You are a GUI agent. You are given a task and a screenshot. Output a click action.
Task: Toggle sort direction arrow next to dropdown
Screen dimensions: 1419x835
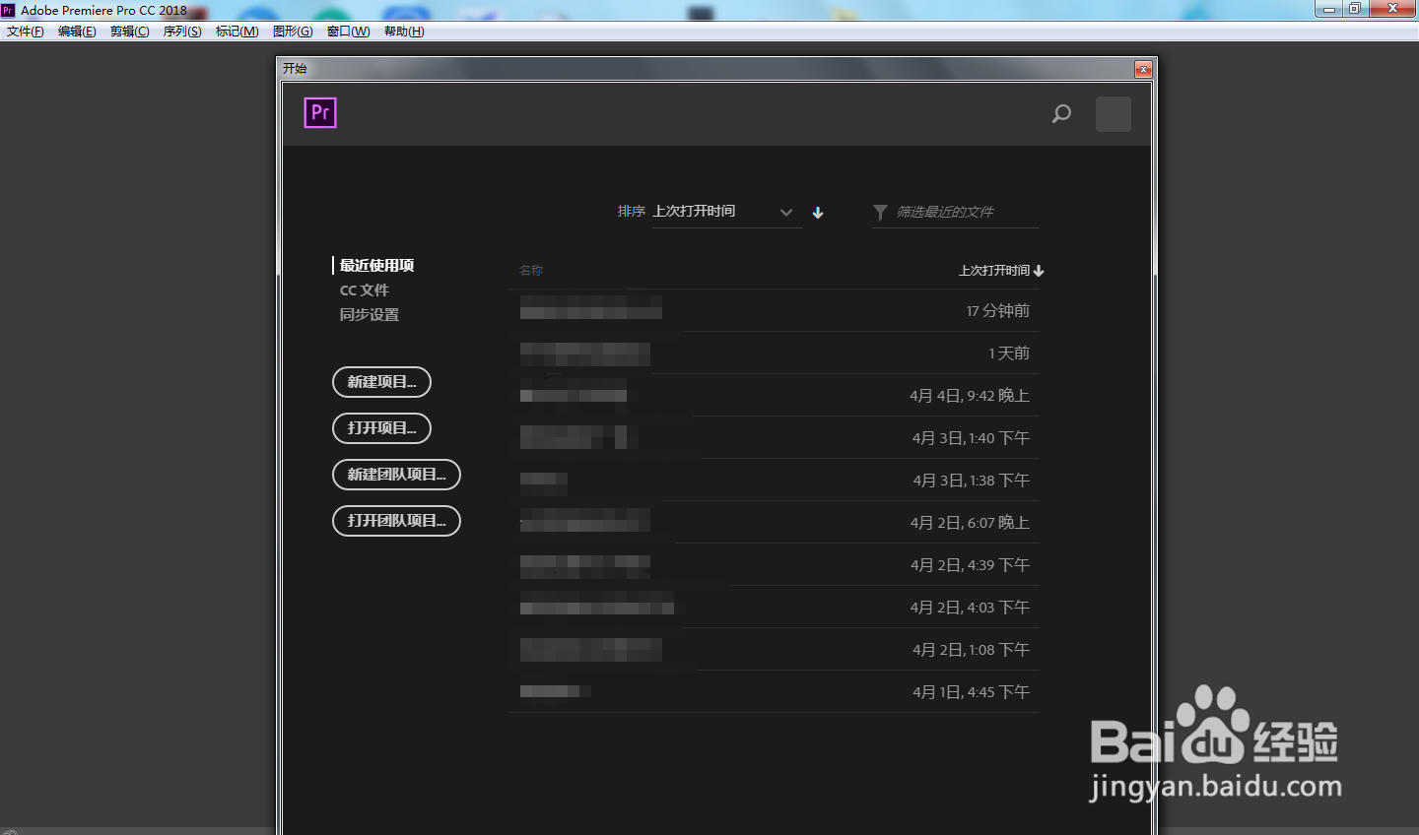point(818,213)
